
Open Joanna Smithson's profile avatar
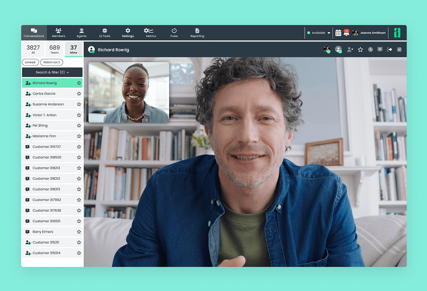pyautogui.click(x=355, y=33)
